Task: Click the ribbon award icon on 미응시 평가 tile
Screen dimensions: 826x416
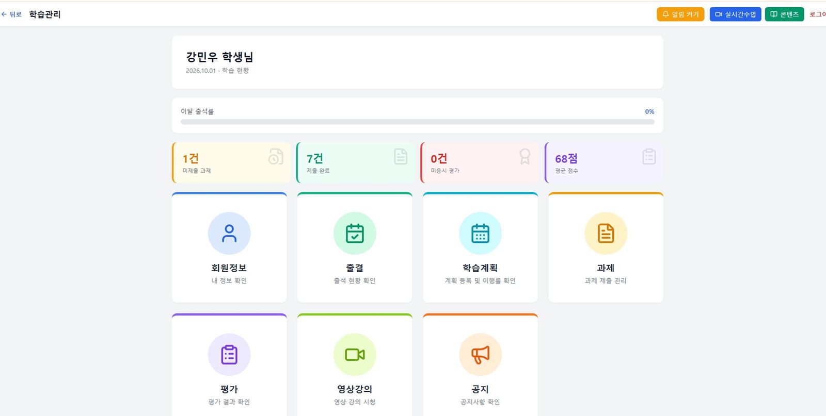Action: click(x=525, y=156)
